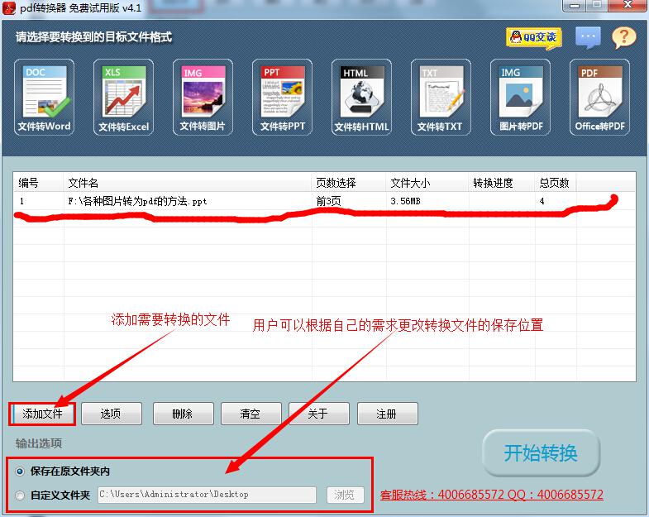
Task: Click the pdf转换器 app icon in title bar
Action: coord(9,8)
